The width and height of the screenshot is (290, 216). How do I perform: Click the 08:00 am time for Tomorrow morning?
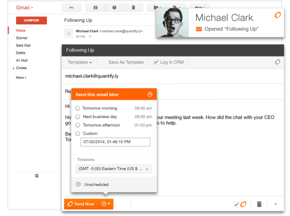[x=143, y=109]
